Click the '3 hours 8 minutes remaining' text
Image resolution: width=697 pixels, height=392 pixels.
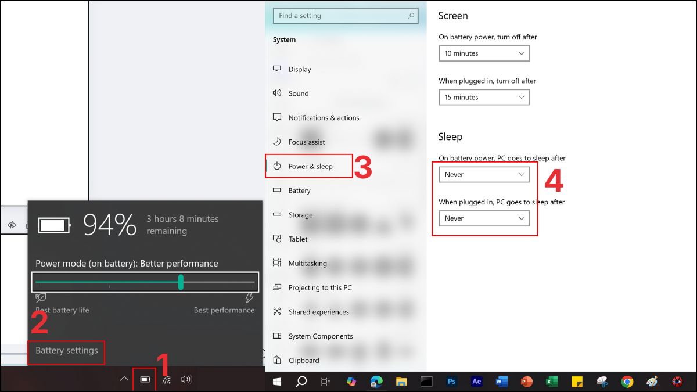click(182, 225)
